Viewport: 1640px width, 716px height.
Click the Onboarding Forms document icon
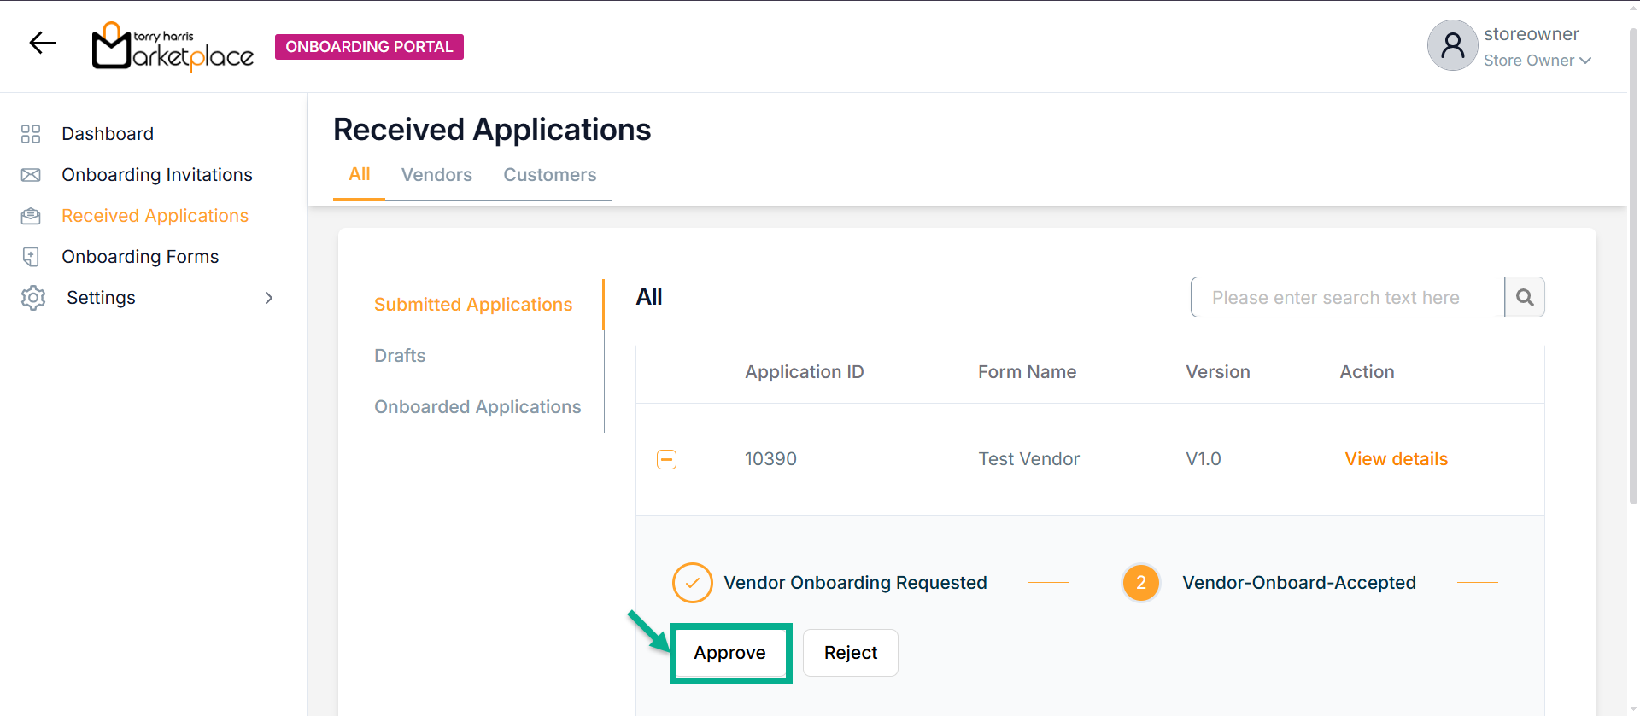tap(31, 257)
